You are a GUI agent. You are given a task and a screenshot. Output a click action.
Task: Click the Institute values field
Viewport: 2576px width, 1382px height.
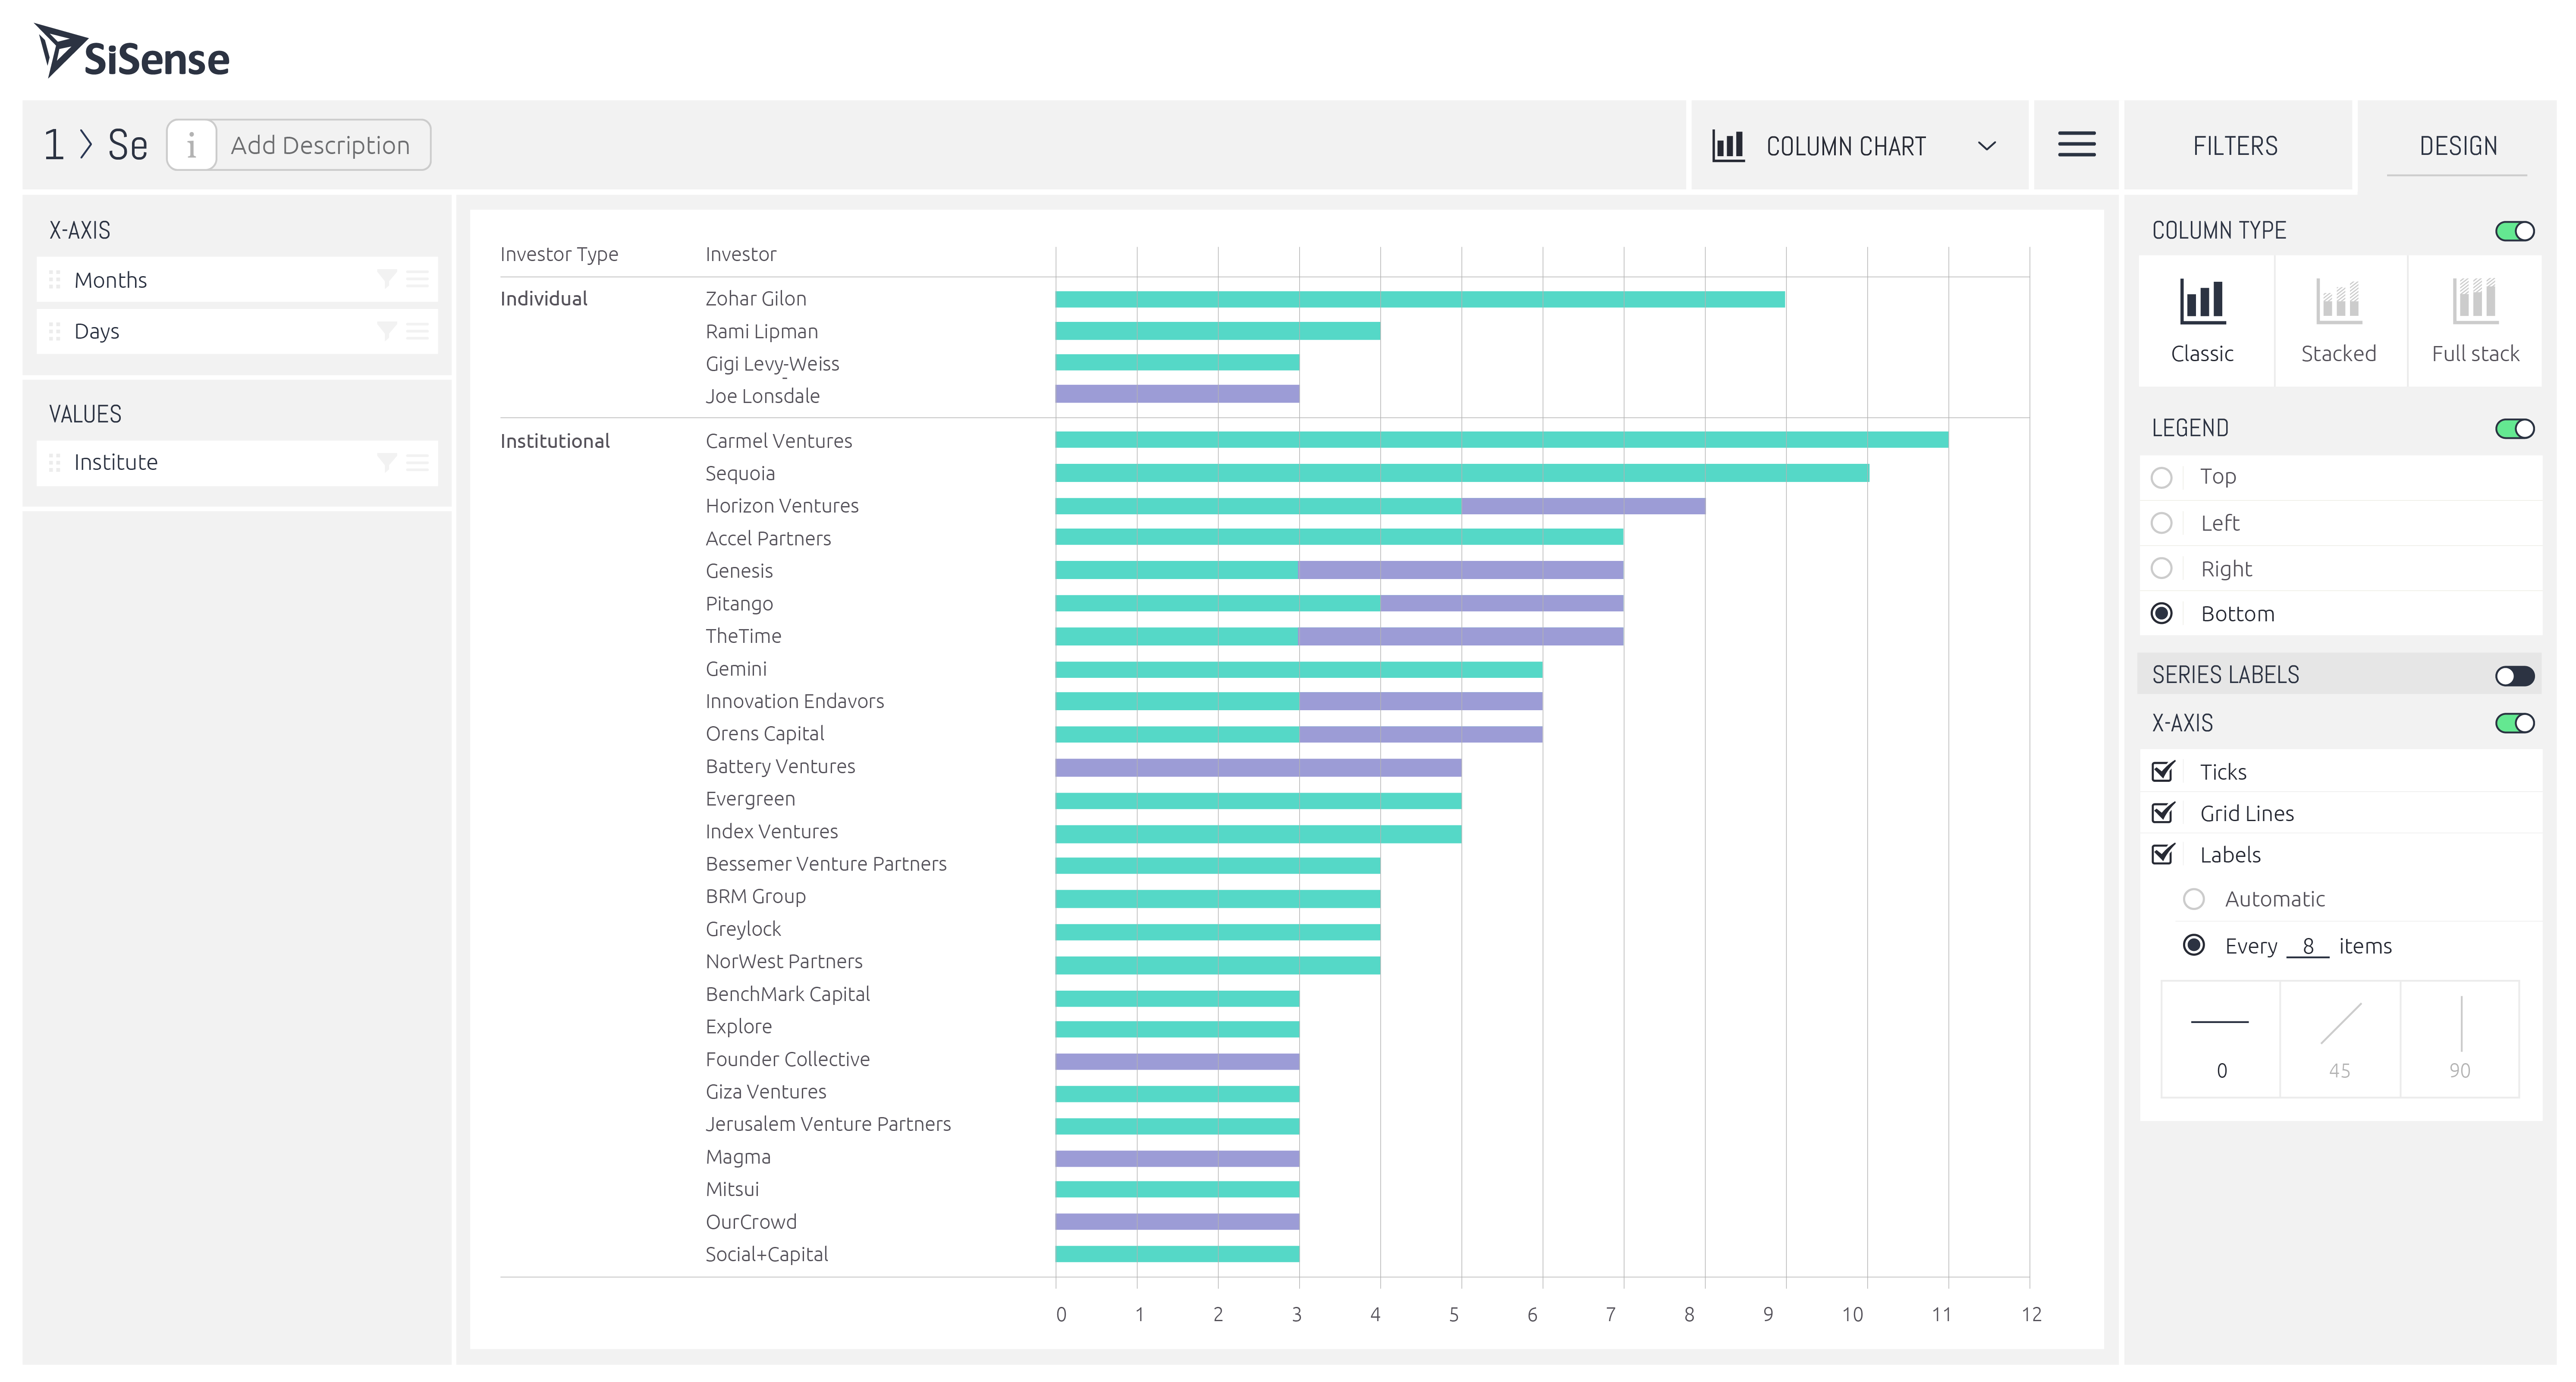(237, 462)
